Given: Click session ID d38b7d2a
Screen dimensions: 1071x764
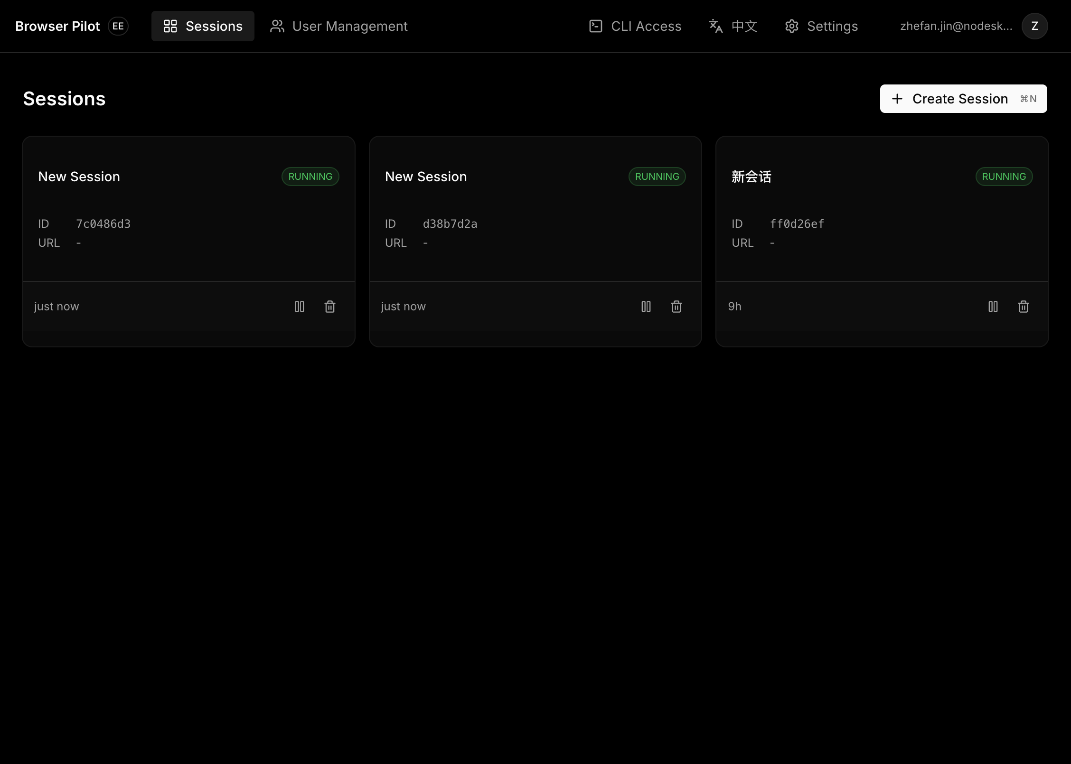Looking at the screenshot, I should [x=450, y=224].
